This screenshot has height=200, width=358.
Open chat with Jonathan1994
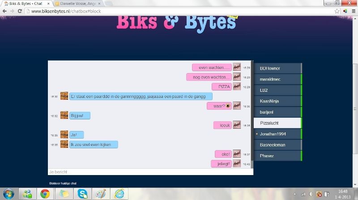pyautogui.click(x=277, y=134)
